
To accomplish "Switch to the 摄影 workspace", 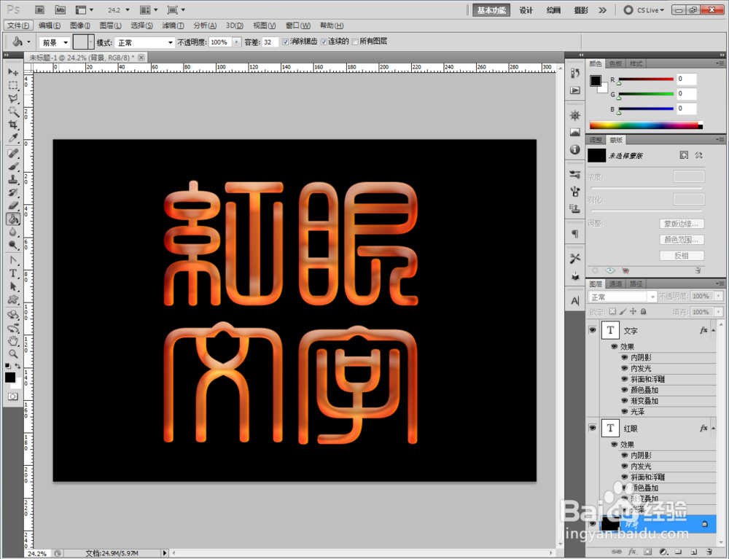I will [581, 10].
